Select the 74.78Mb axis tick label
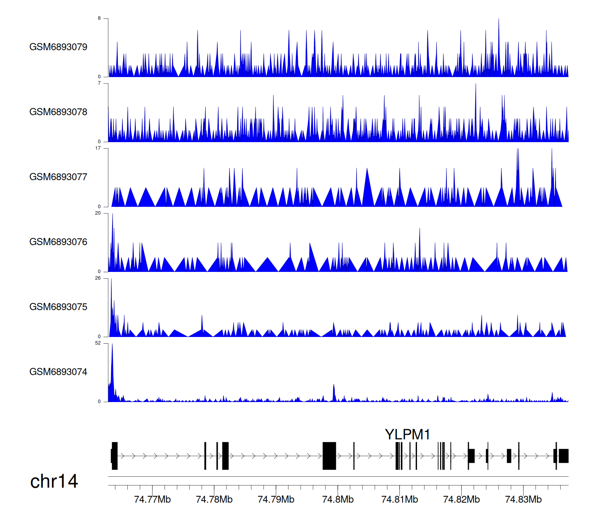 (x=214, y=499)
